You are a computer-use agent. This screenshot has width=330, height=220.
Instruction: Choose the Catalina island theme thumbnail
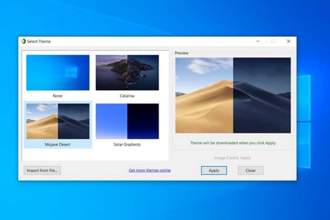tap(127, 73)
